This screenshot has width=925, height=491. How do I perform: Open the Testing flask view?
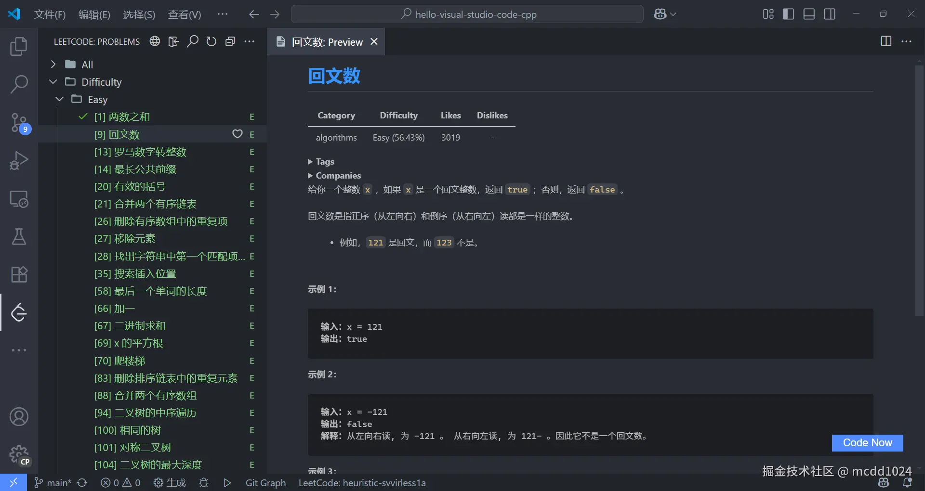coord(19,236)
